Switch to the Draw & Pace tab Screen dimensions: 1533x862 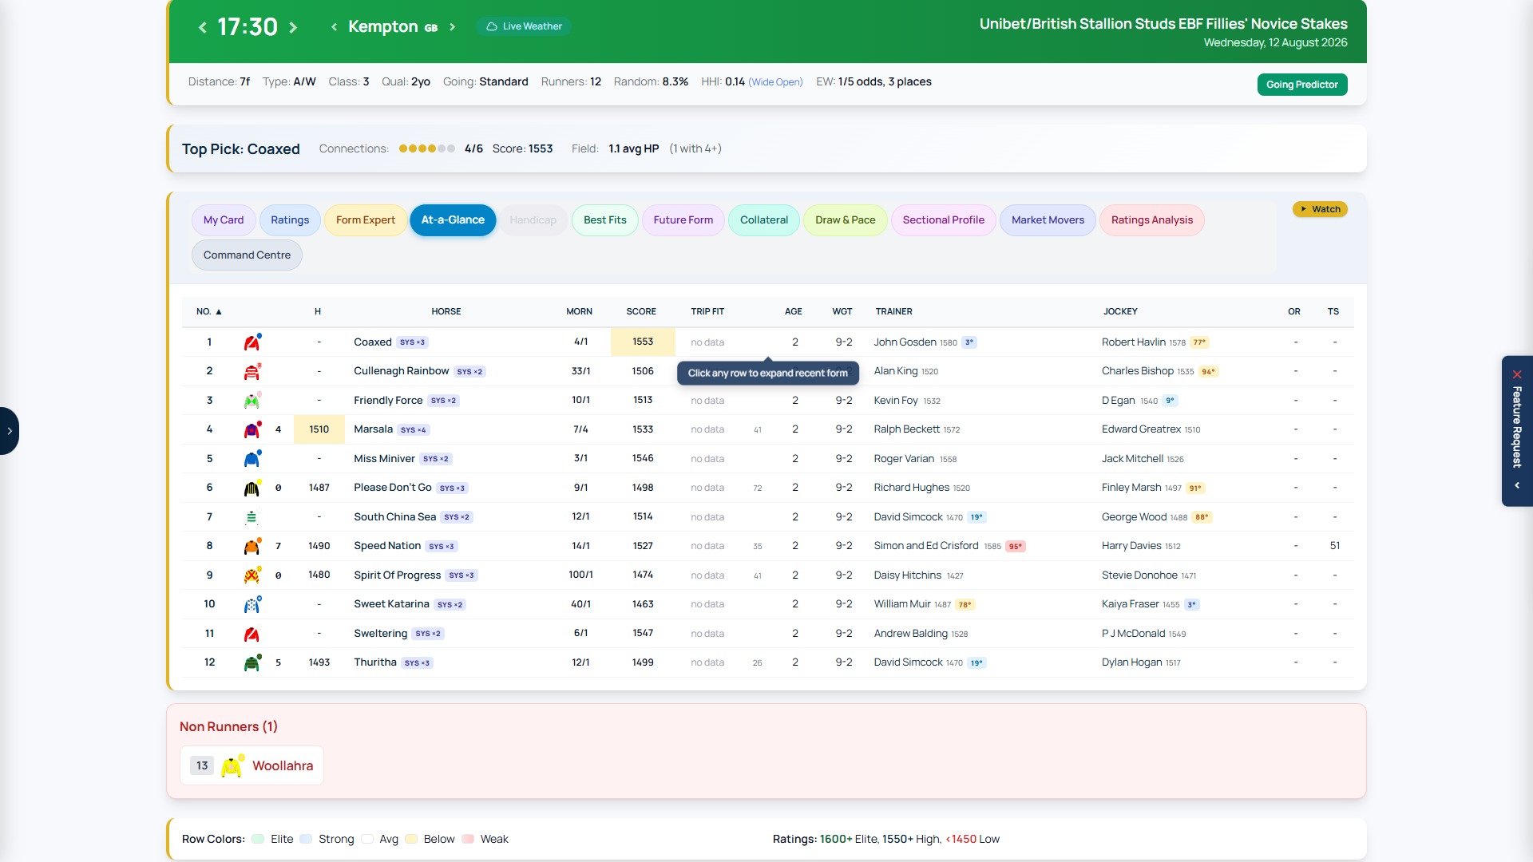[x=845, y=220]
